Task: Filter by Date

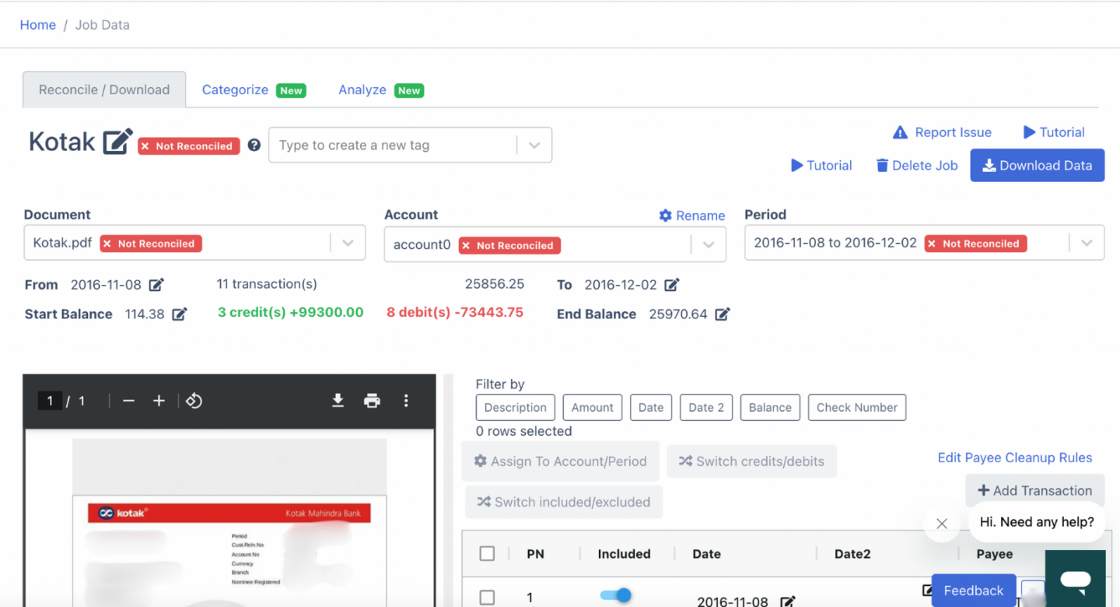Action: pos(651,407)
